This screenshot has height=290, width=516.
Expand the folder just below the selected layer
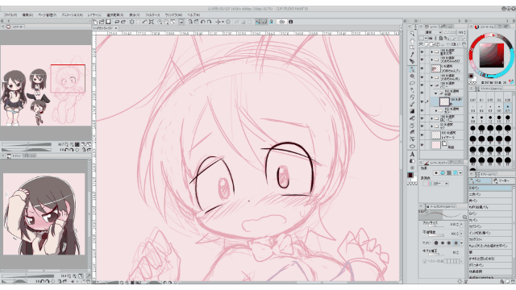tap(436, 110)
